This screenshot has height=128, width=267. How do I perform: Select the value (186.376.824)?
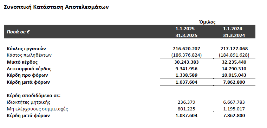[x=187, y=55]
